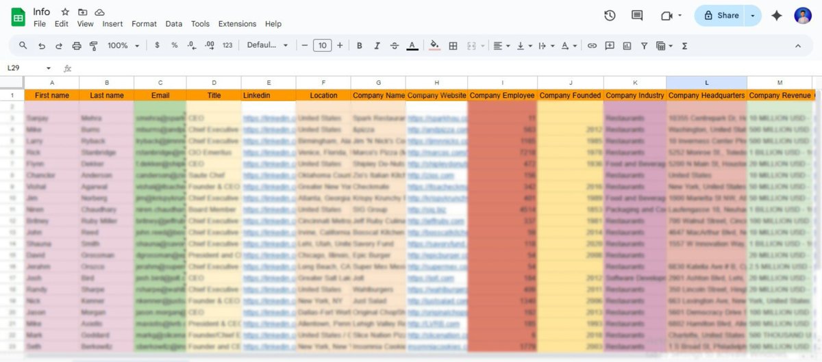Open the Data menu
Viewport: 822px width, 362px height.
[x=174, y=24]
